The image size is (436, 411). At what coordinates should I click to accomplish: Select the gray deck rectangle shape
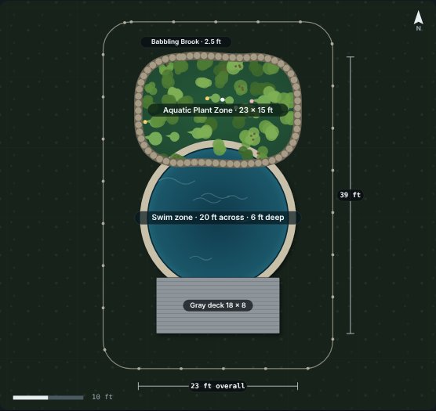218,305
